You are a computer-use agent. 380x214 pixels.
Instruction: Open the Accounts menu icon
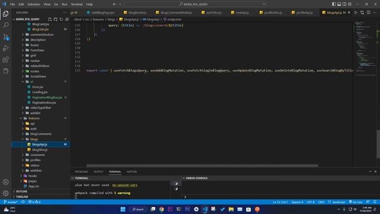5,182
